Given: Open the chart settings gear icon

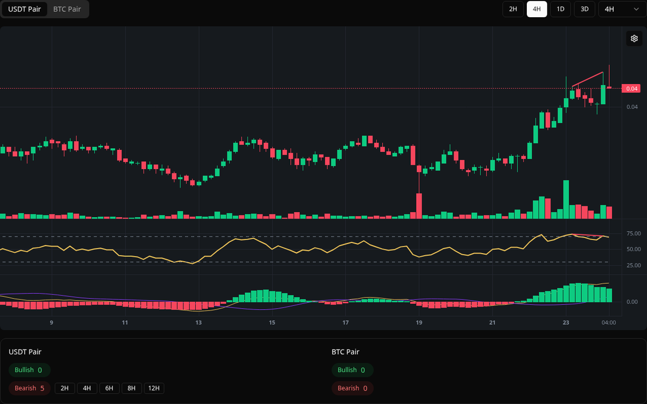Looking at the screenshot, I should (x=634, y=38).
